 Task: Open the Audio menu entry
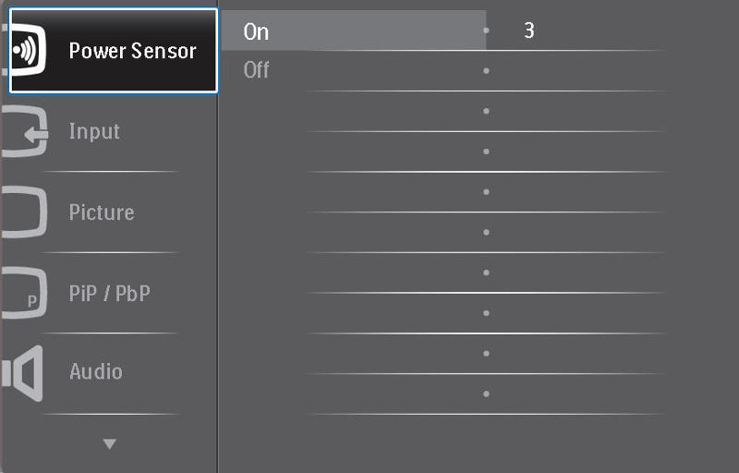(96, 371)
